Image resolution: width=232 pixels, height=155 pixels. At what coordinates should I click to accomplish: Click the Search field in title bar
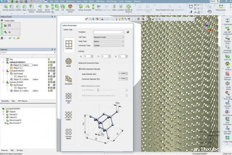tap(214, 1)
